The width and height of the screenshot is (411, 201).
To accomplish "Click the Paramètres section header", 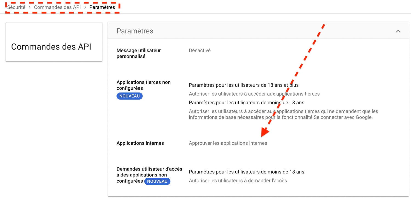I will coord(135,31).
